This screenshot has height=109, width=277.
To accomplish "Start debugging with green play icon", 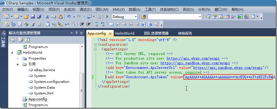I will (107, 17).
